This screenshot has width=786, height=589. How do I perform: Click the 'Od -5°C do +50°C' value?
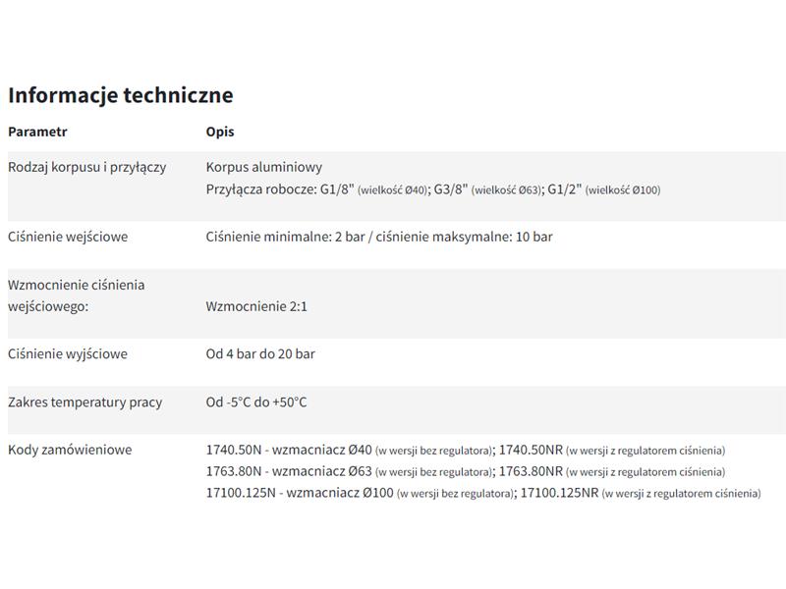pos(256,402)
